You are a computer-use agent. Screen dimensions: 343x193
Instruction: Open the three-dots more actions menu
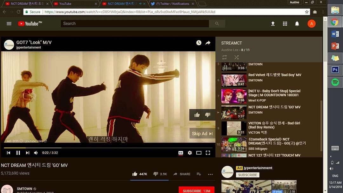pos(210,174)
